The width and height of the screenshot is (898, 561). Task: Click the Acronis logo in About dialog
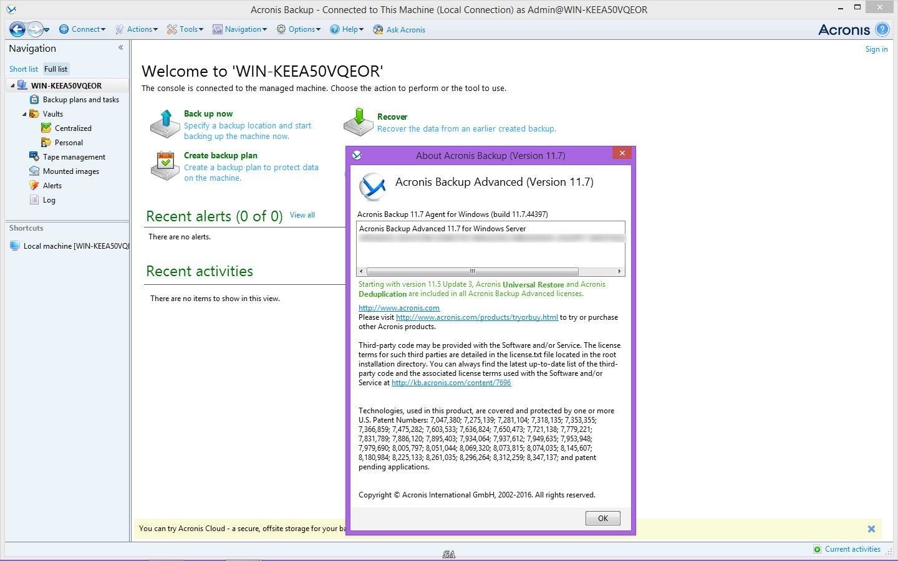click(x=373, y=186)
